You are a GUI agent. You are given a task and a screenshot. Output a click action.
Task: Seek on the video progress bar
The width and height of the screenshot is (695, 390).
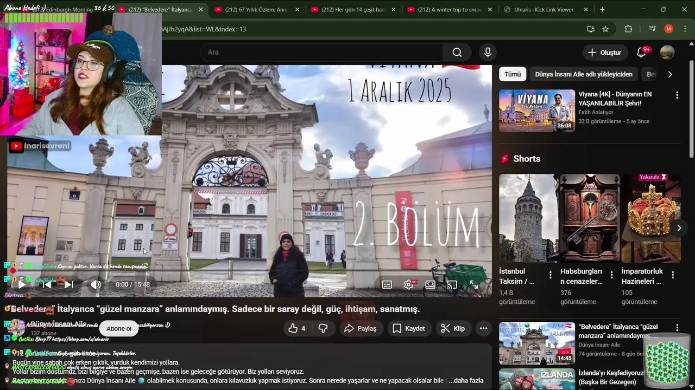click(249, 270)
